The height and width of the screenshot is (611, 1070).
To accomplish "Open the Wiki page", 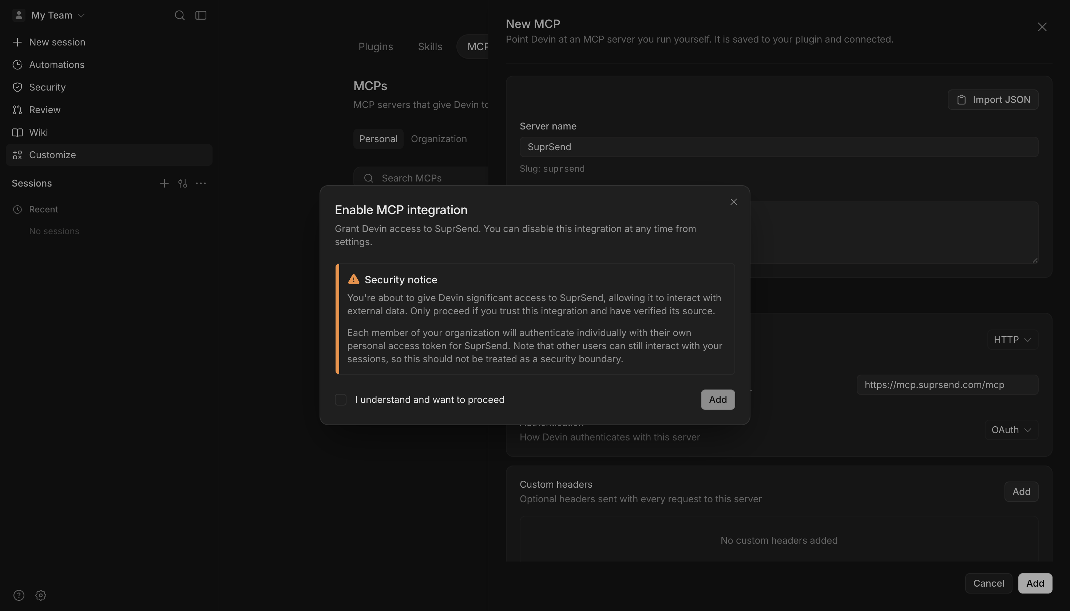I will (x=109, y=133).
